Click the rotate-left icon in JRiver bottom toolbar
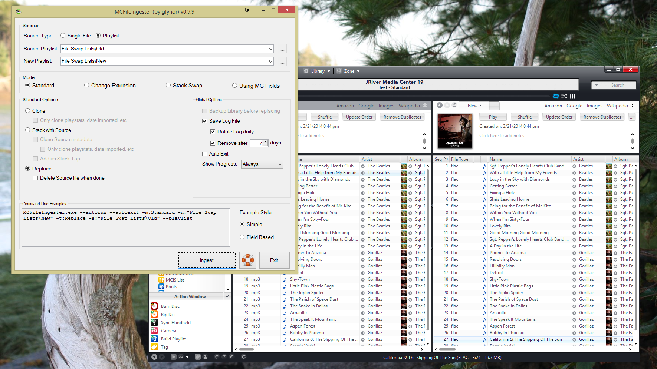 224,357
